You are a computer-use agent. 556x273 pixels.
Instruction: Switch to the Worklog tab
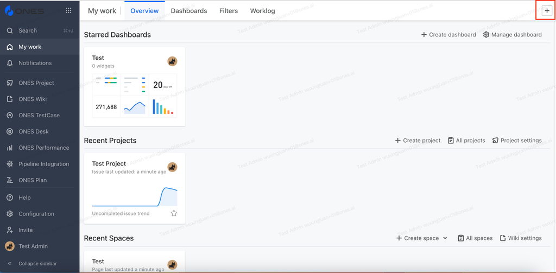coord(262,11)
